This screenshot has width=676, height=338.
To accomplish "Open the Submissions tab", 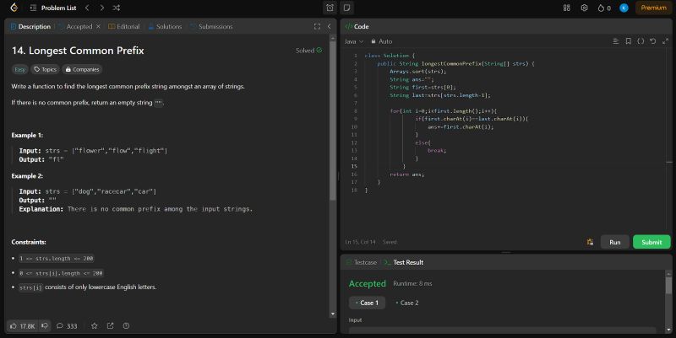I will 211,26.
